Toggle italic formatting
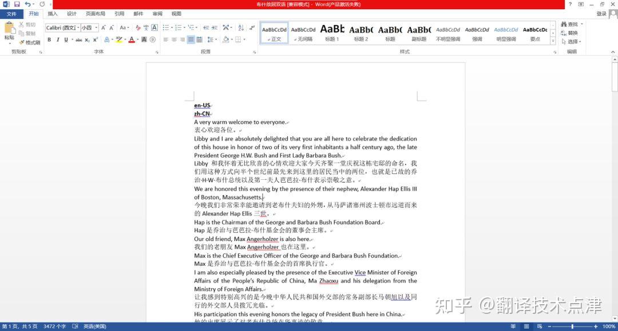 pos(58,40)
